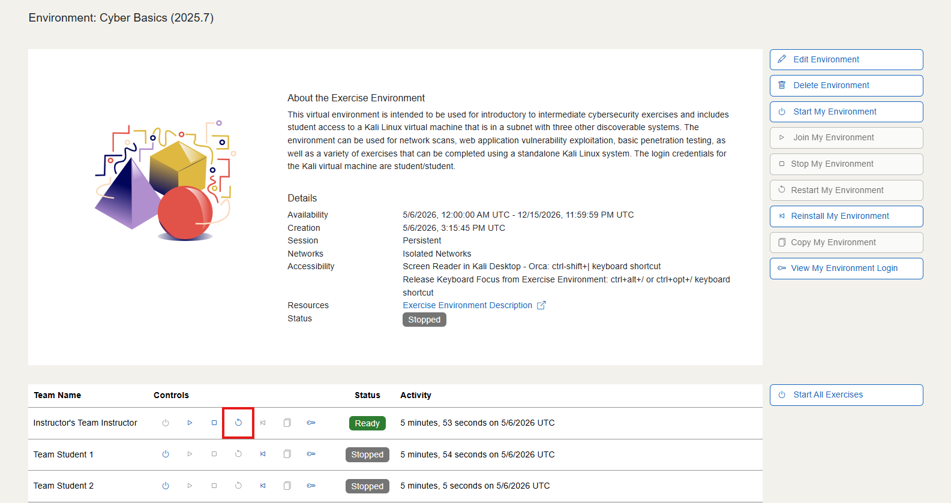
Task: Click the restart icon in Team Student 2 row
Action: (x=238, y=486)
